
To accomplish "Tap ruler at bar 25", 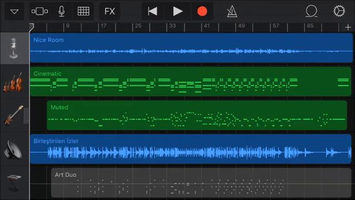I will point(138,26).
